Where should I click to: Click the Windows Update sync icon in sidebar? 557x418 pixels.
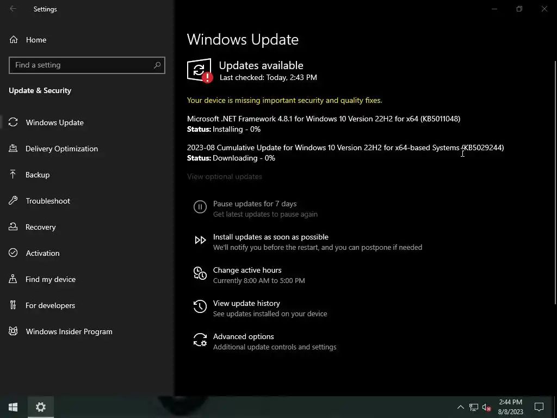pos(13,122)
